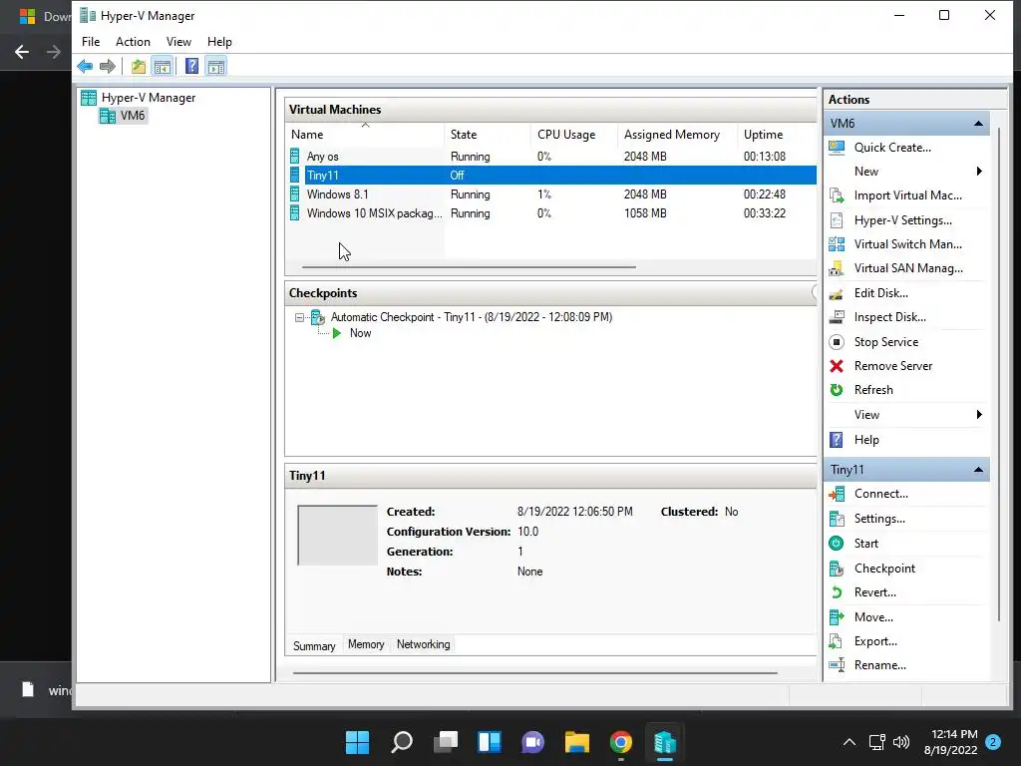1021x766 pixels.
Task: Click the Checkpoint icon in Tiny11 actions
Action: pyautogui.click(x=837, y=568)
